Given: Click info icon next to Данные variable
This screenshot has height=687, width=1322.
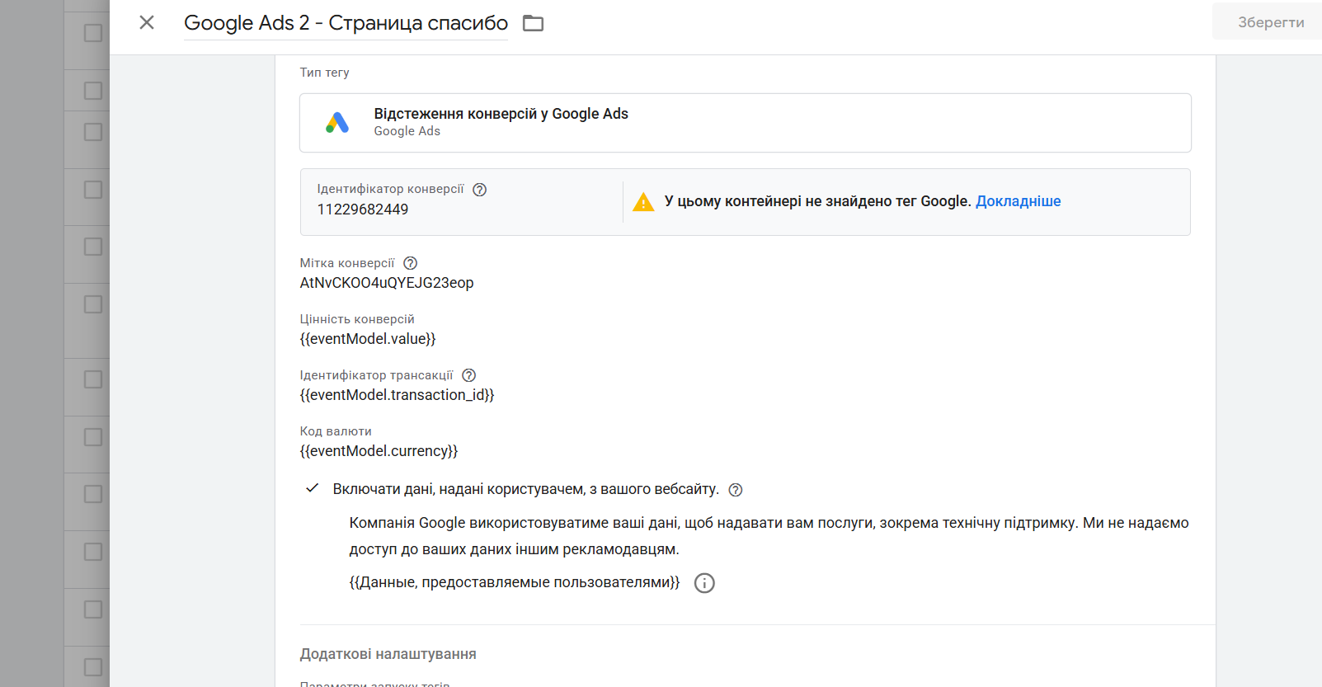Looking at the screenshot, I should pyautogui.click(x=704, y=583).
